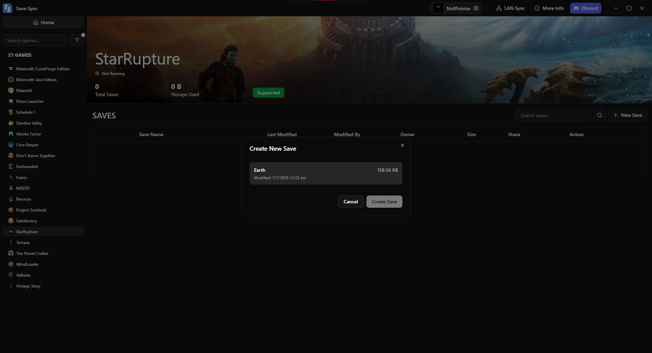Click the Abiotic Factor icon

pos(11,134)
